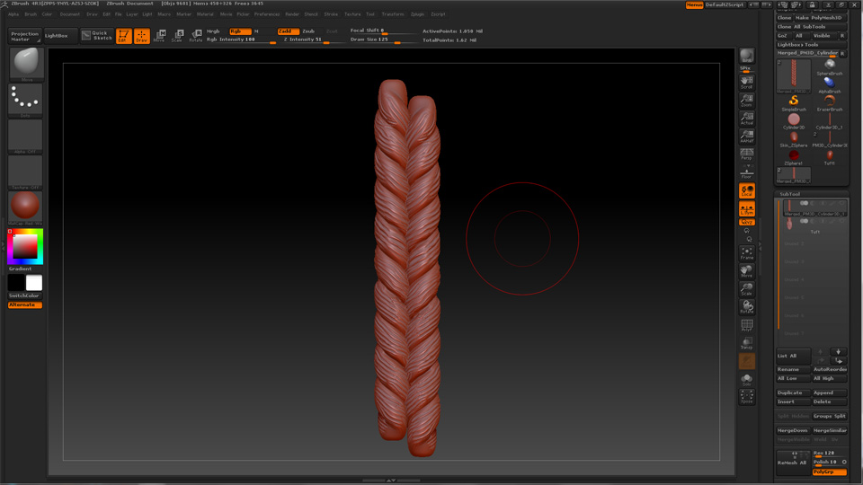This screenshot has height=485, width=863.
Task: Click the Rotate tool in the top shelf
Action: coord(195,36)
